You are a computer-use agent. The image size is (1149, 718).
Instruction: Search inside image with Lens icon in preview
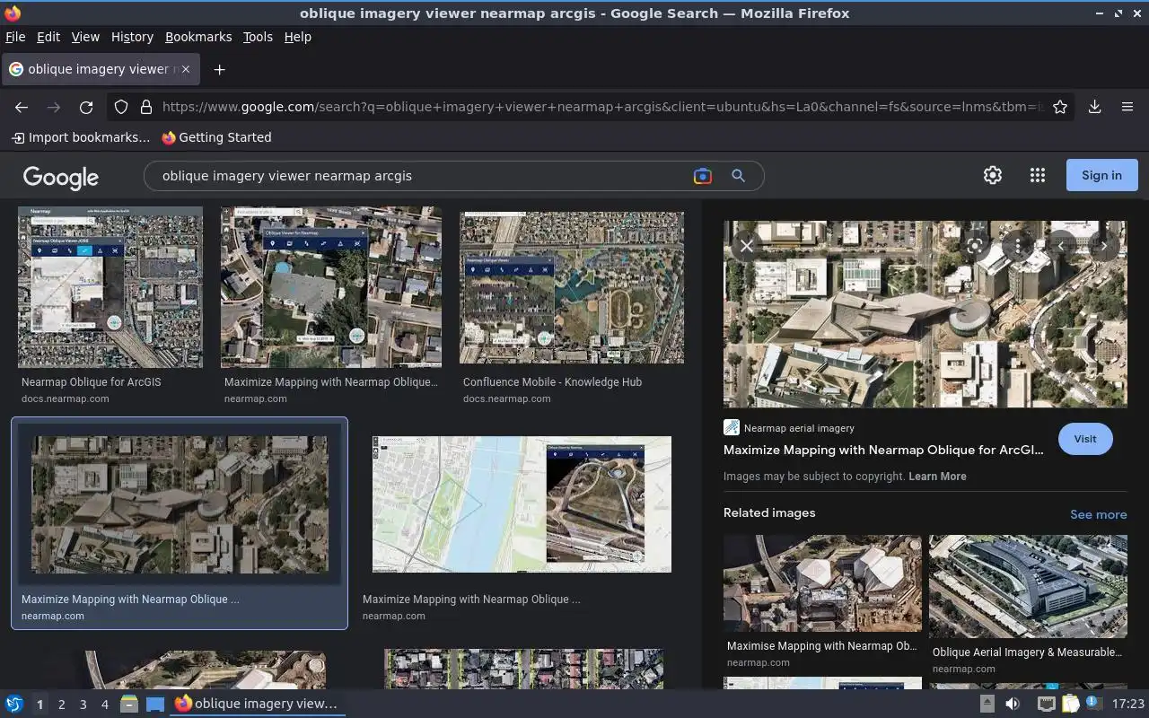point(975,245)
